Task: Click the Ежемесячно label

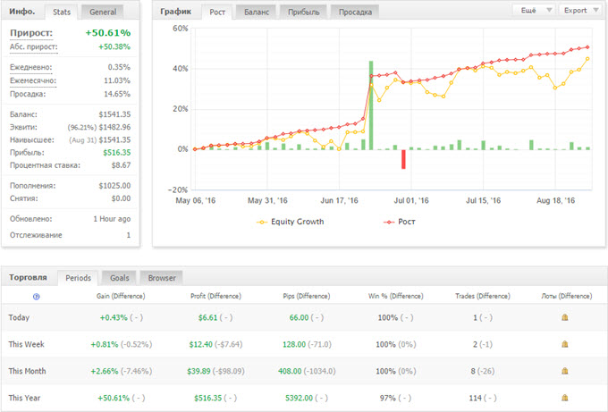Action: [33, 80]
